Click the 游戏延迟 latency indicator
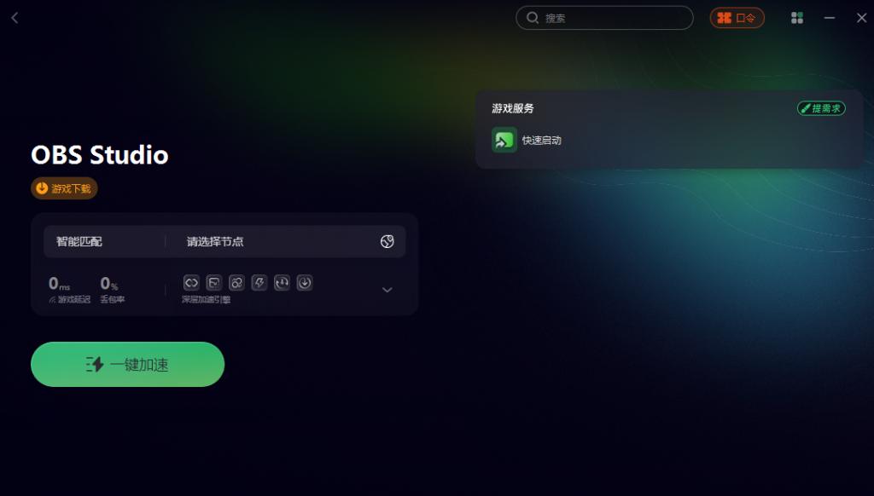This screenshot has width=874, height=496. pyautogui.click(x=70, y=290)
